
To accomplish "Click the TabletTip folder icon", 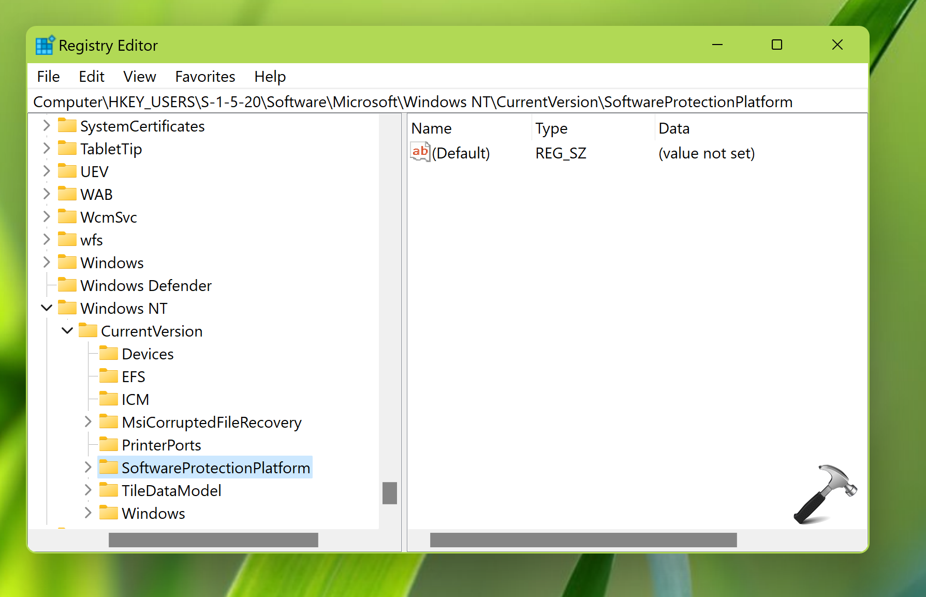I will point(67,149).
